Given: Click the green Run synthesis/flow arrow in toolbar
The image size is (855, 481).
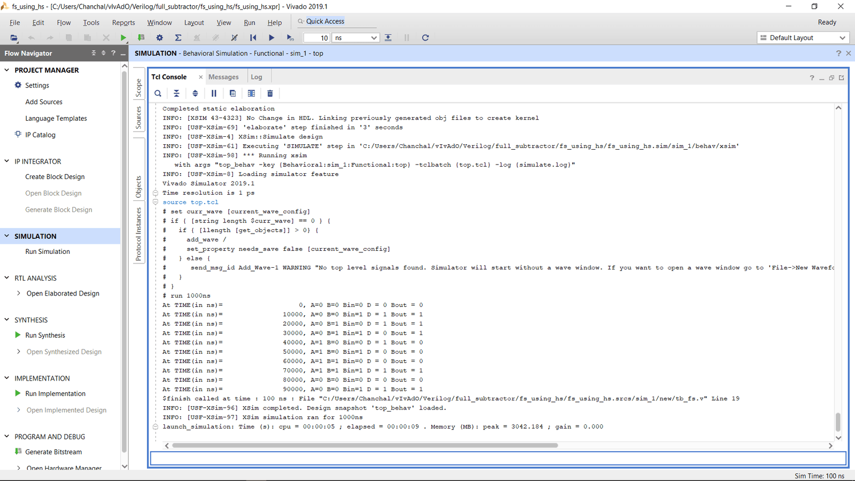Looking at the screenshot, I should 123,38.
